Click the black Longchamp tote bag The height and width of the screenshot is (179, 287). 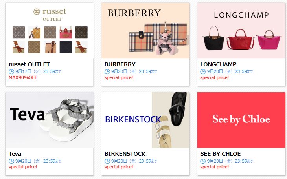click(213, 38)
